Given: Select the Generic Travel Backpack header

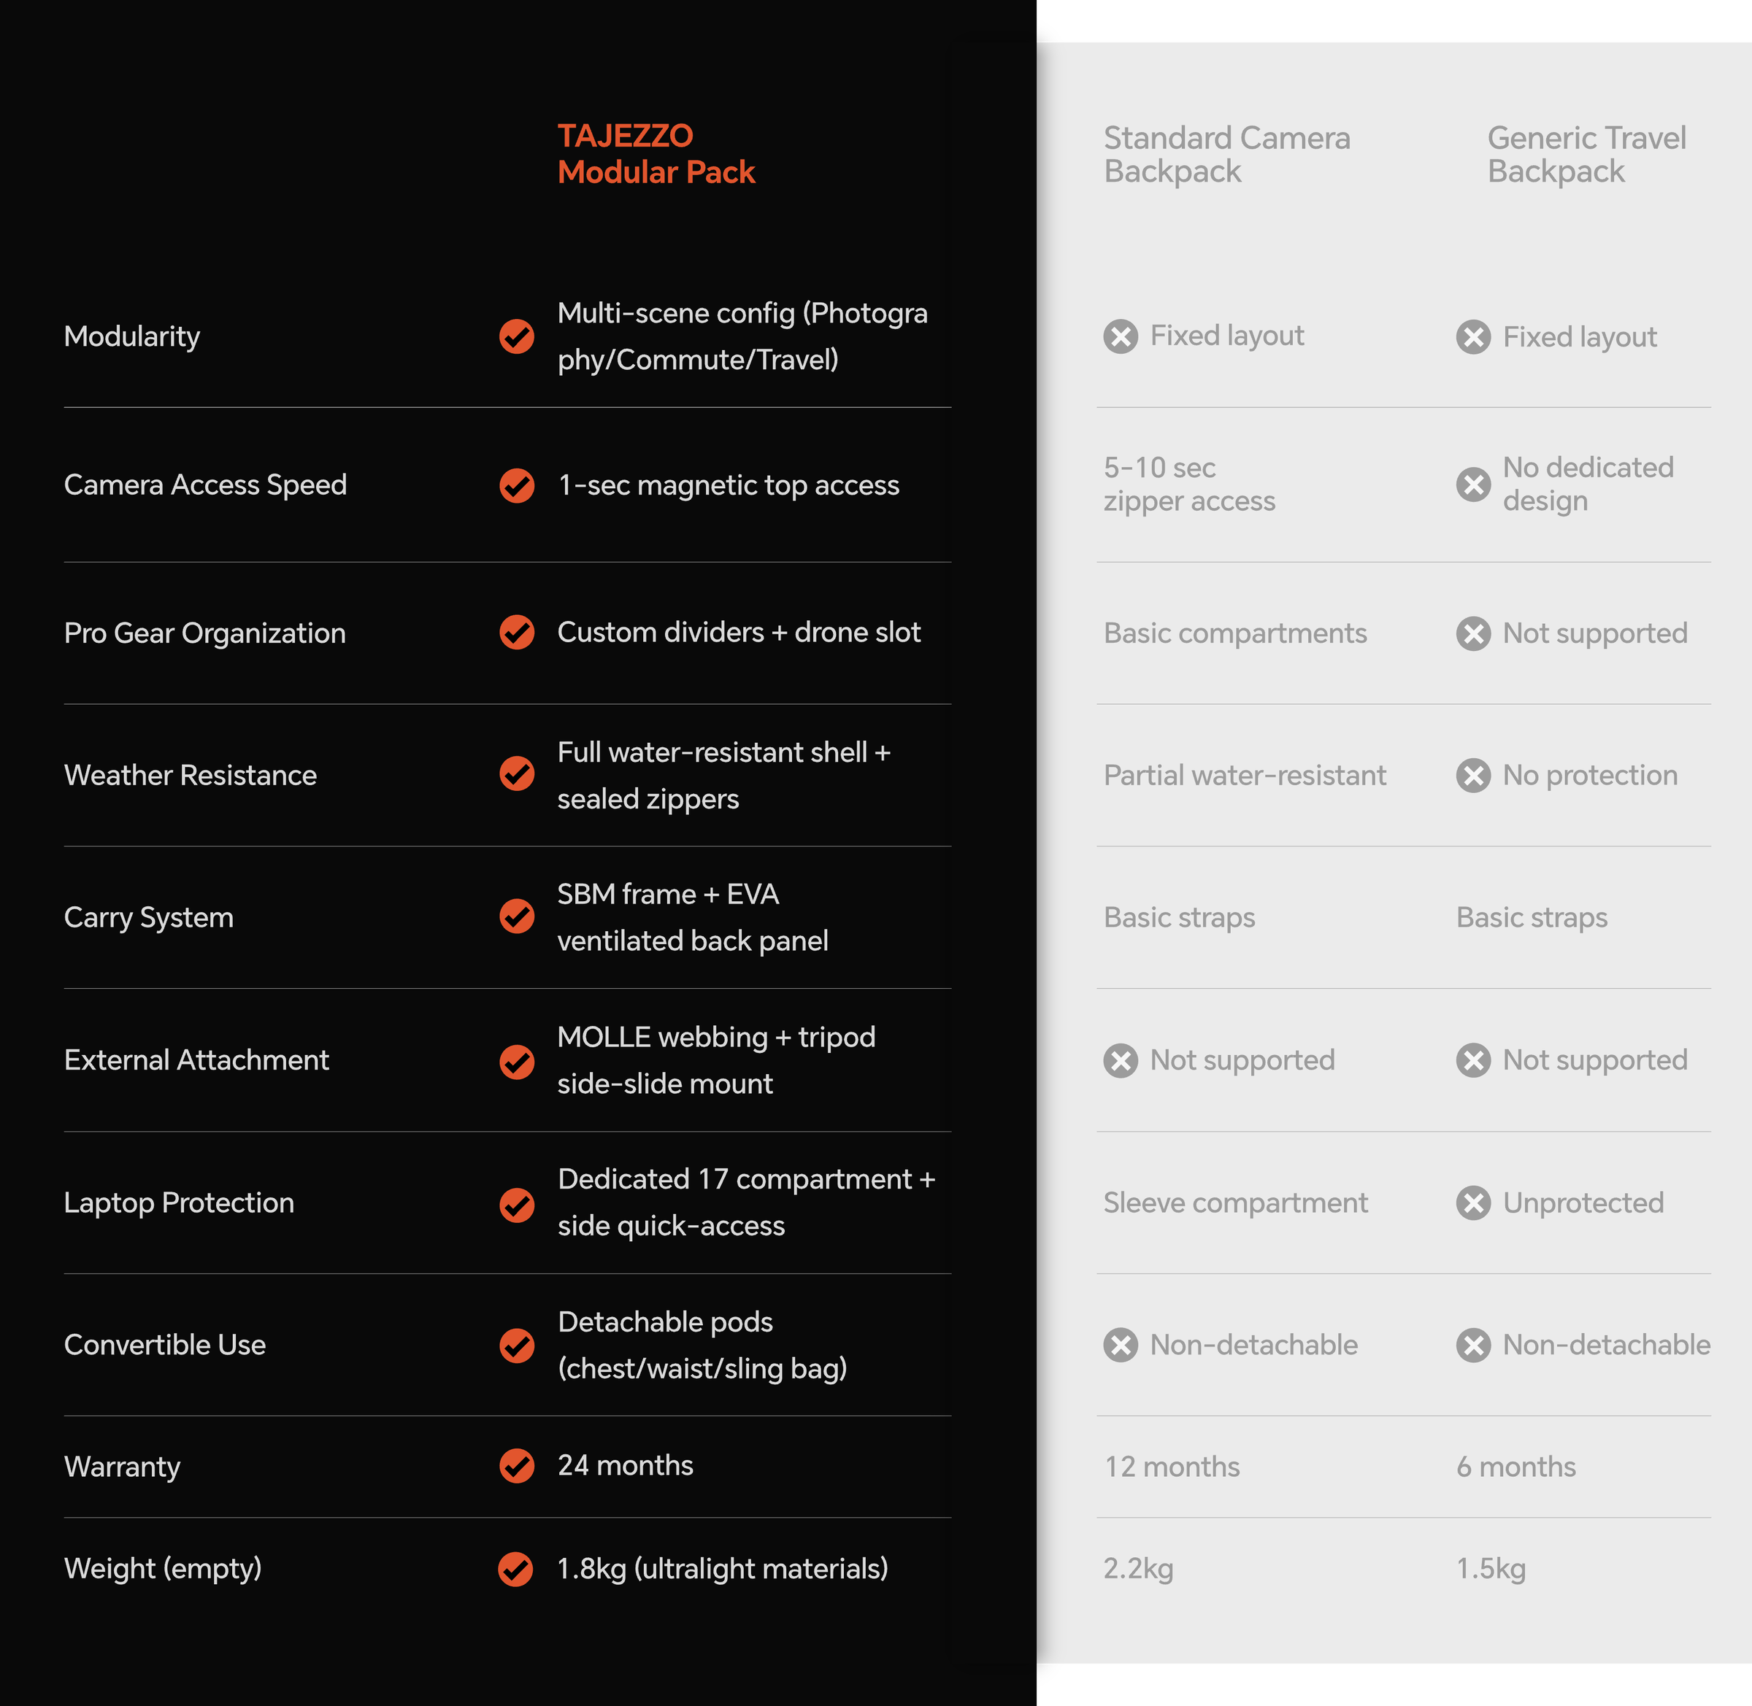Looking at the screenshot, I should click(x=1586, y=154).
